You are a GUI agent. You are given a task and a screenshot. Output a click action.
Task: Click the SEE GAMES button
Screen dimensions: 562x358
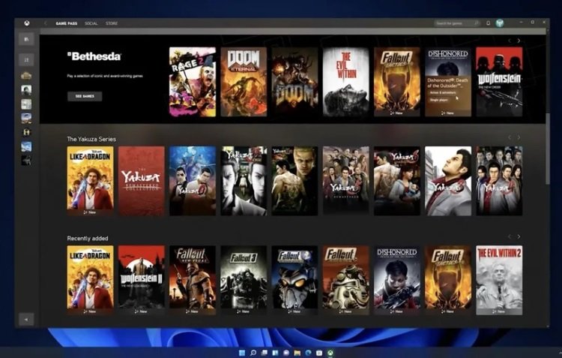(85, 96)
